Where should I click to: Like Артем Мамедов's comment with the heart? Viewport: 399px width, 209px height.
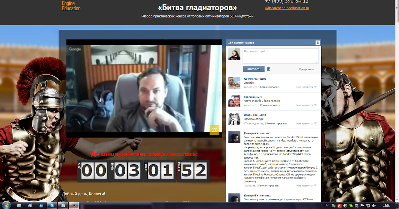tap(316, 87)
